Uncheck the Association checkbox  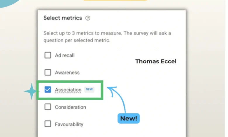48,90
